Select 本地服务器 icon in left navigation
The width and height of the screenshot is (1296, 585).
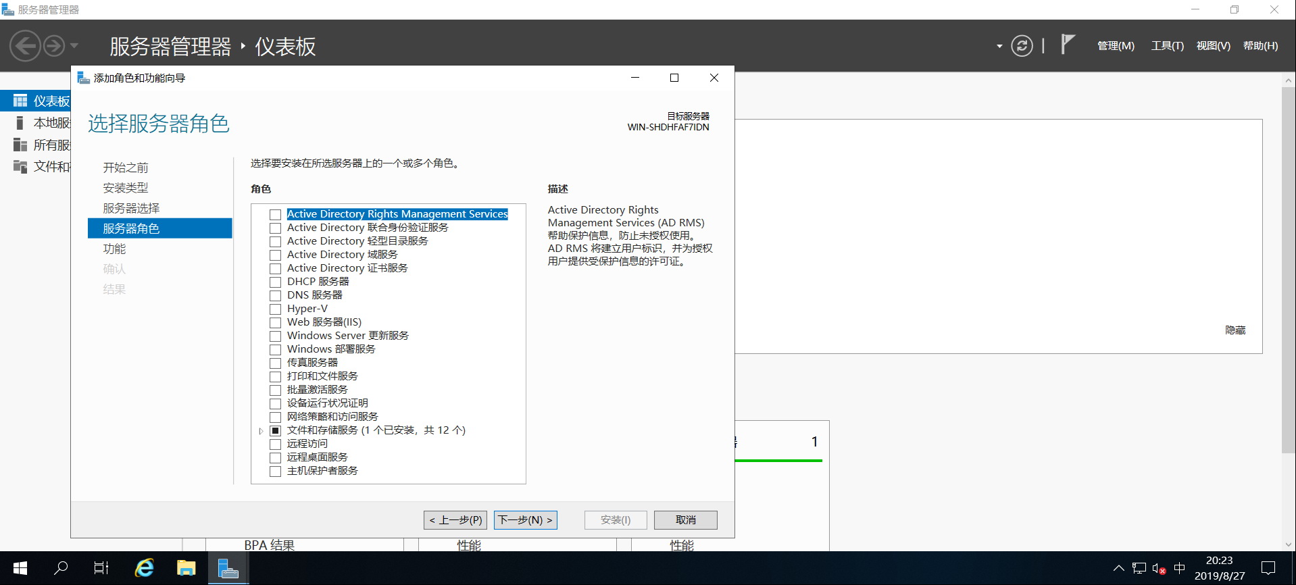click(x=20, y=122)
